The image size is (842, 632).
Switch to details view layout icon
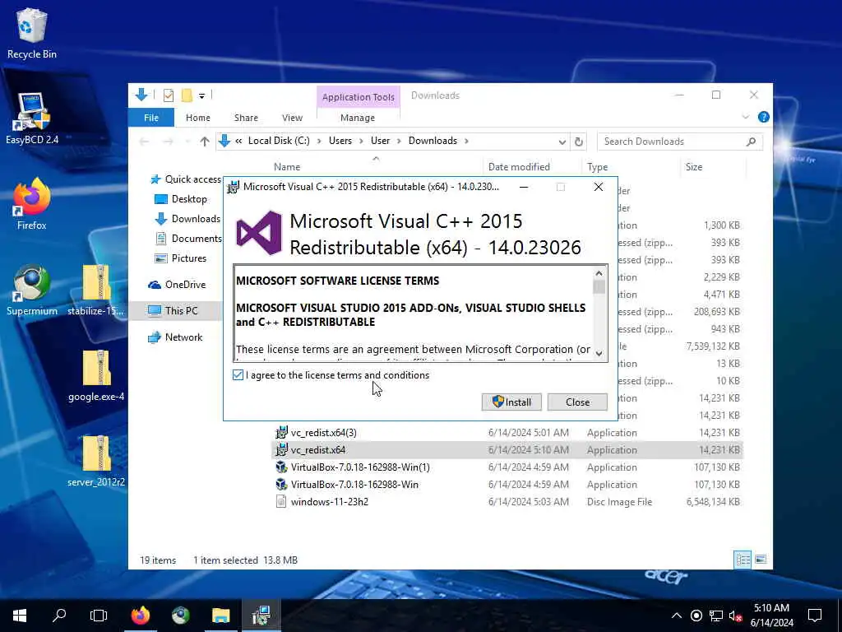pos(743,560)
